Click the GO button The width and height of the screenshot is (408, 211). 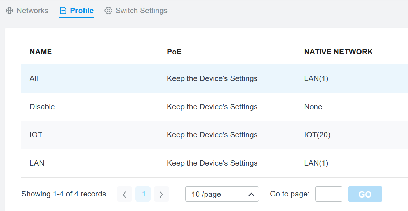[x=365, y=194]
